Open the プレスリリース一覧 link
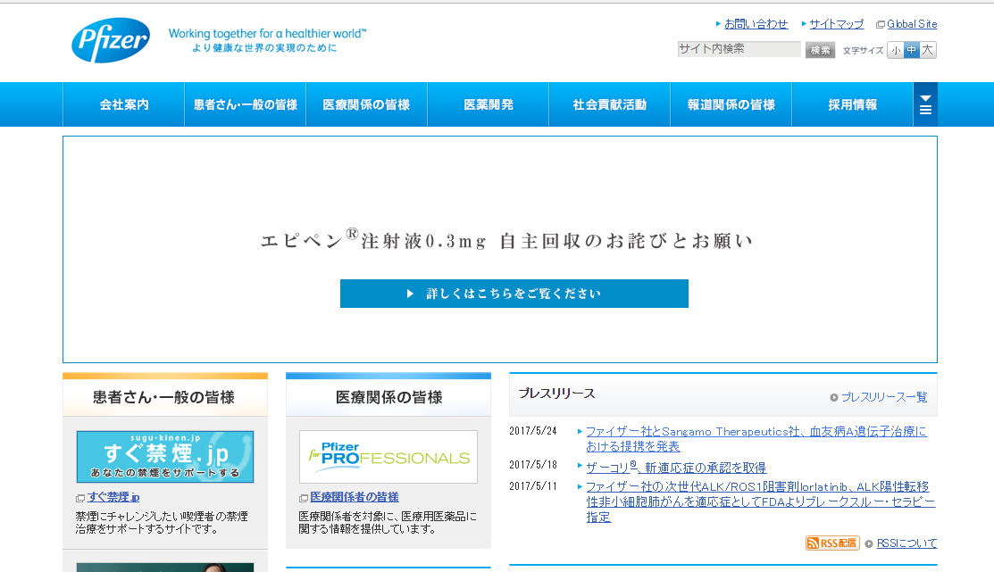Image resolution: width=994 pixels, height=572 pixels. click(883, 397)
